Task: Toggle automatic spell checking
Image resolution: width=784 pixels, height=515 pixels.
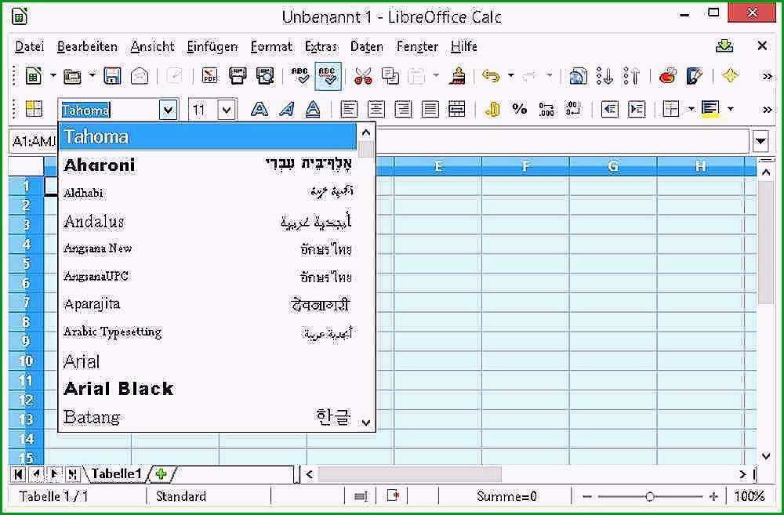Action: pos(328,76)
